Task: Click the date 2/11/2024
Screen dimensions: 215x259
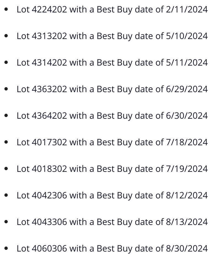Action: coord(187,10)
